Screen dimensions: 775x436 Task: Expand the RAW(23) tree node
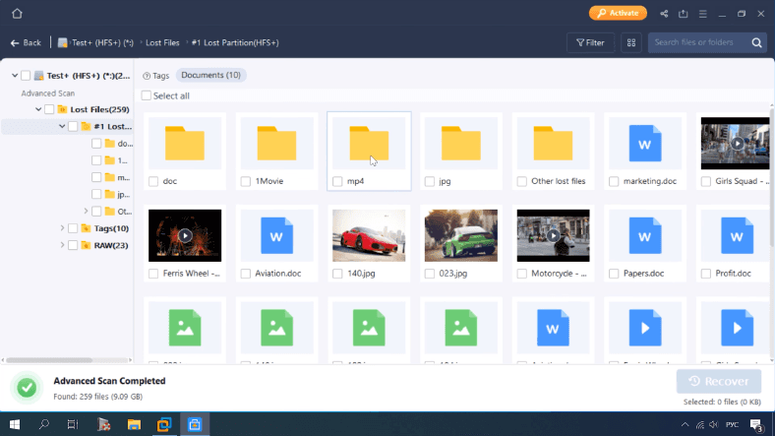point(62,245)
